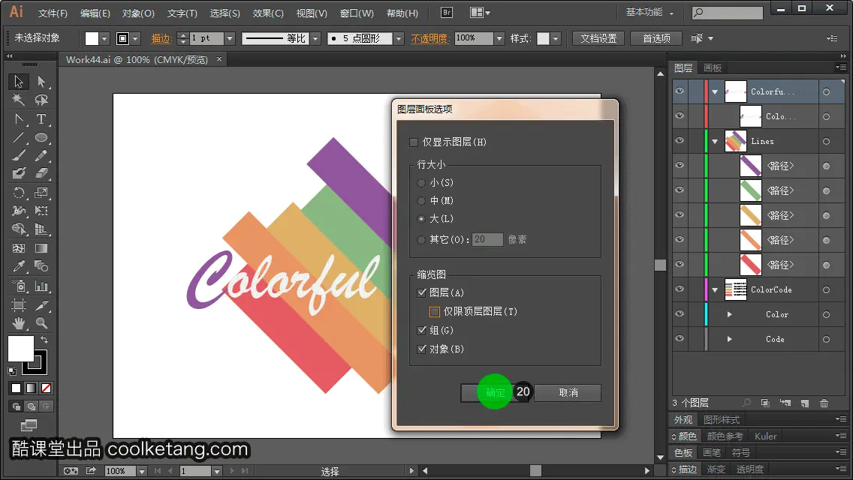Open the 基本功能 workspace switcher
The image size is (853, 480).
650,12
